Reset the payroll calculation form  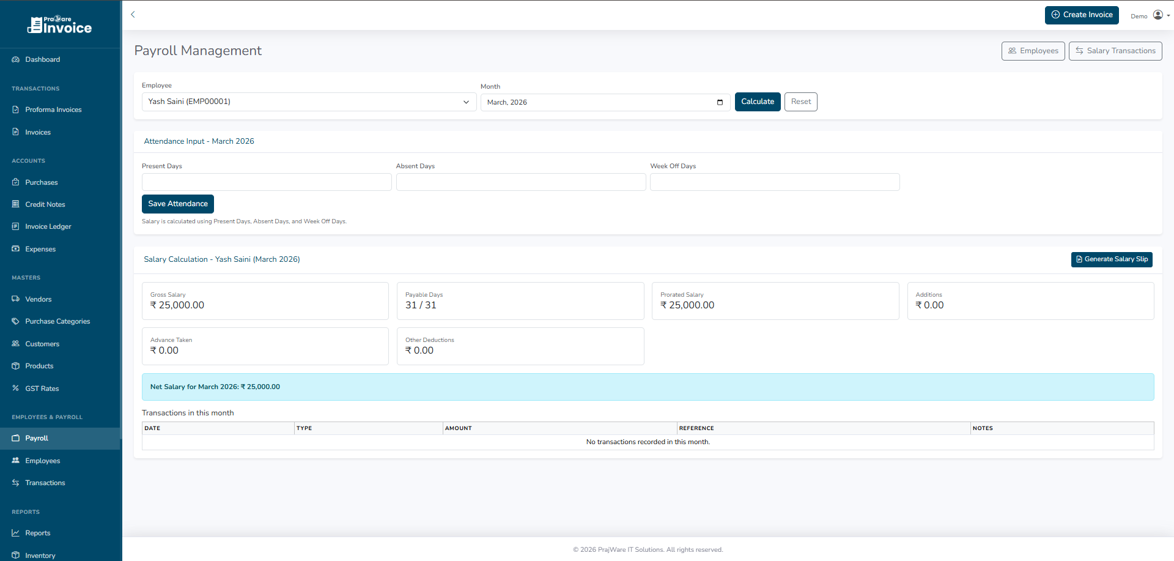click(x=800, y=102)
